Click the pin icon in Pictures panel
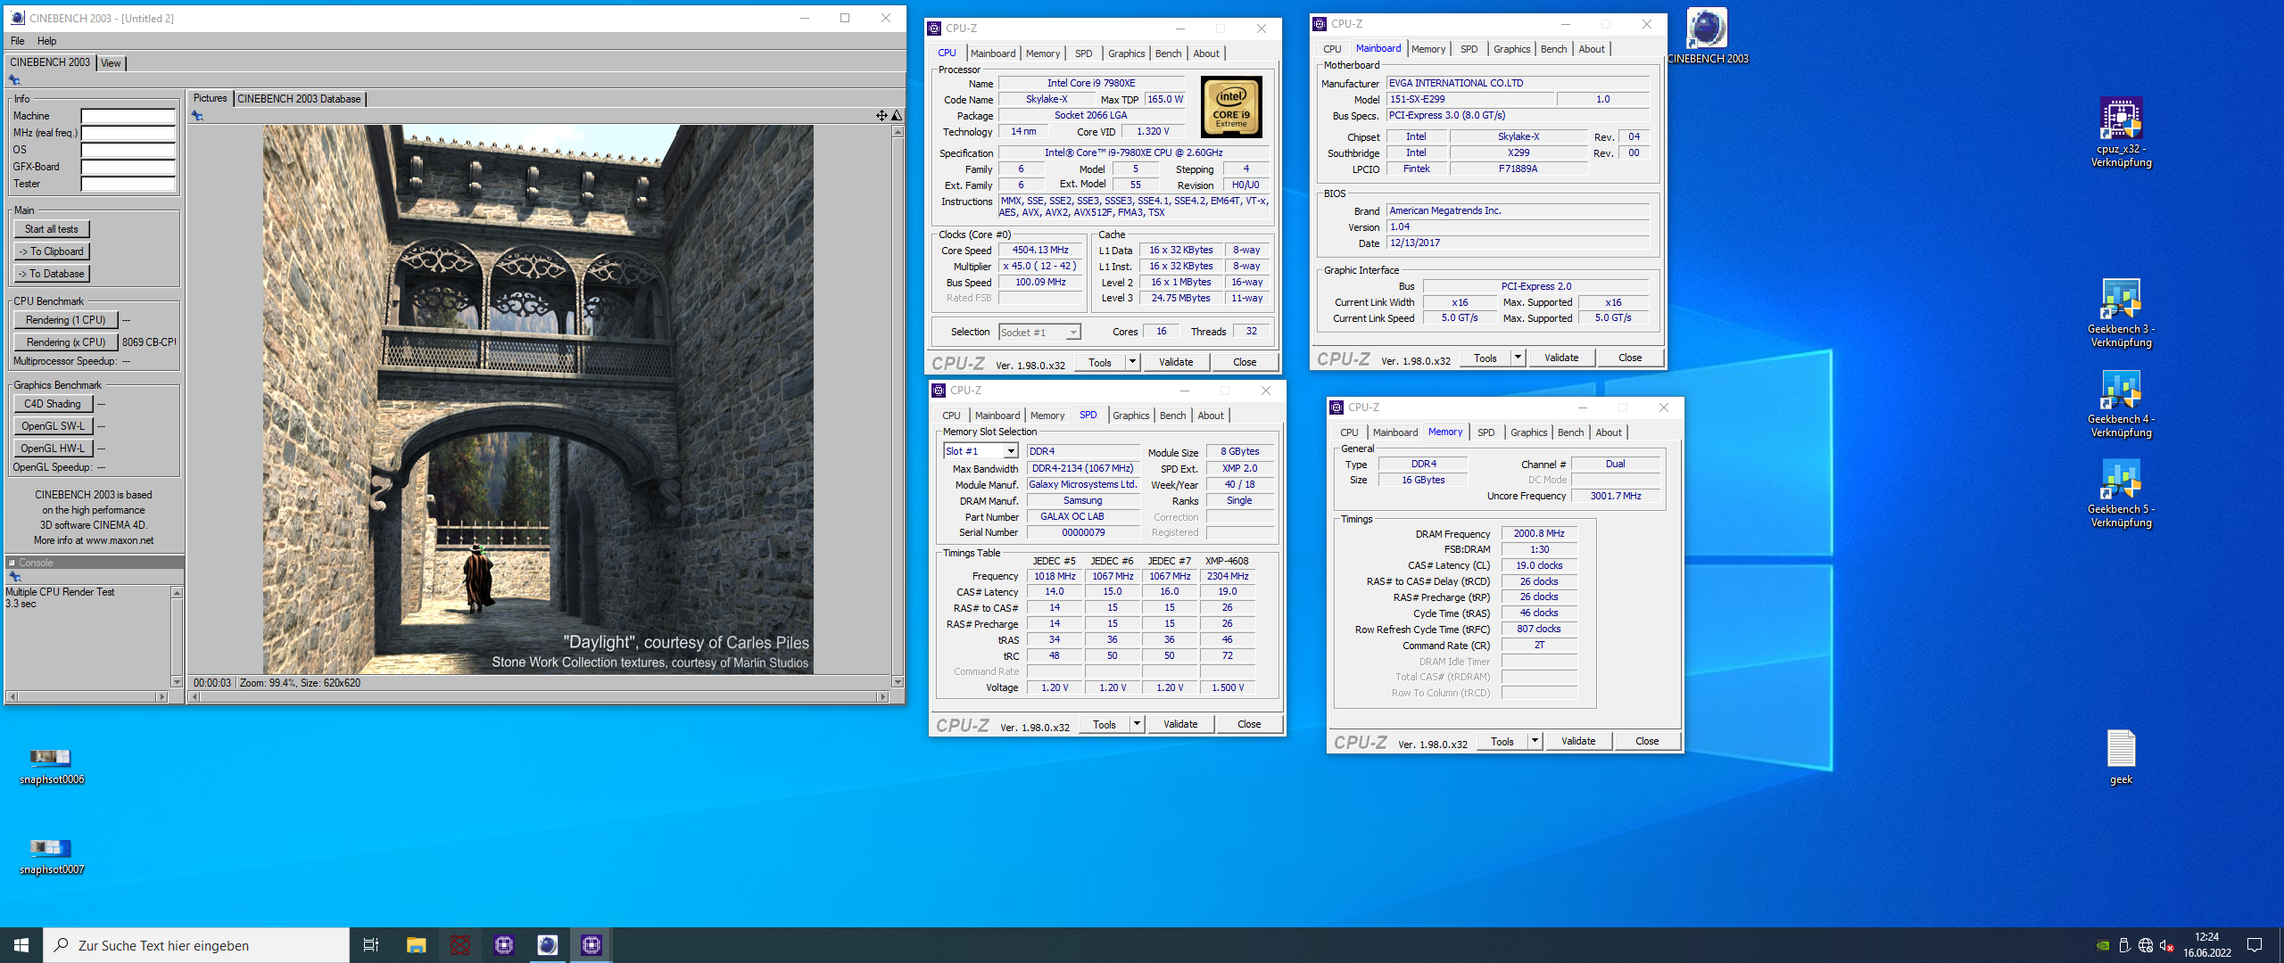 198,115
